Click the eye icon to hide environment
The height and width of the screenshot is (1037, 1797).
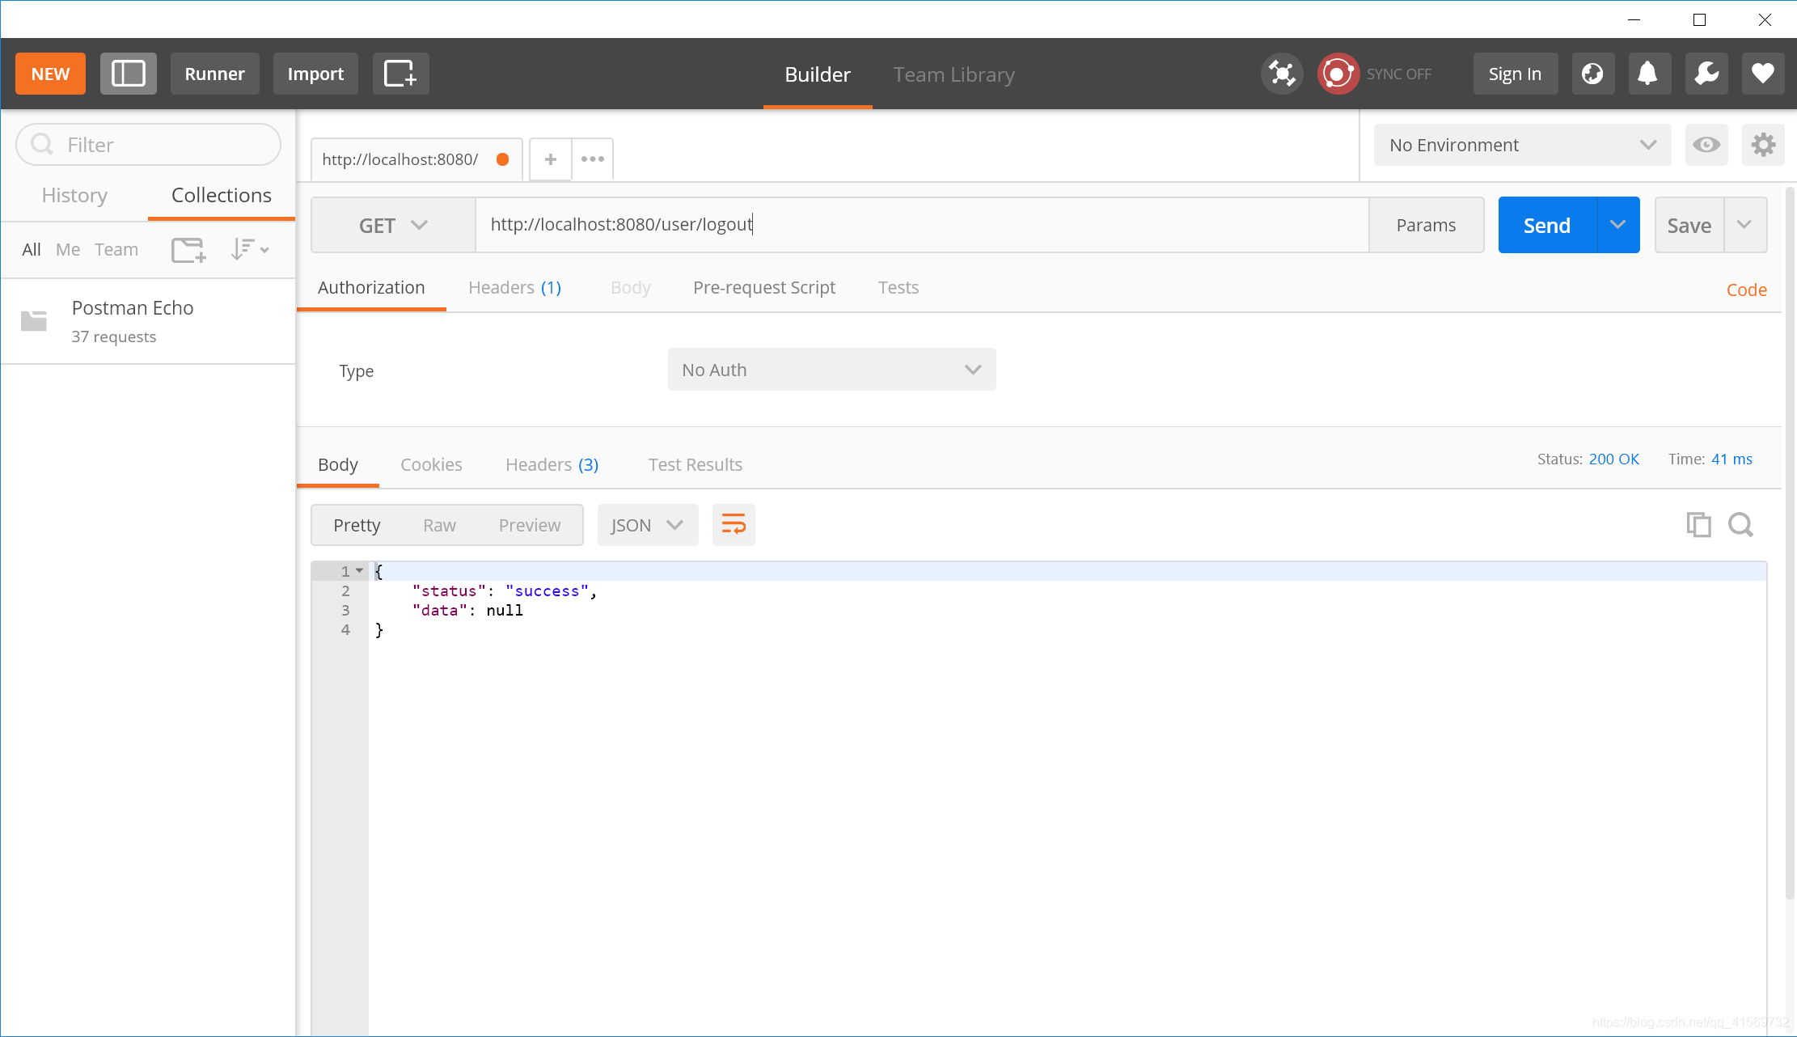pyautogui.click(x=1707, y=145)
